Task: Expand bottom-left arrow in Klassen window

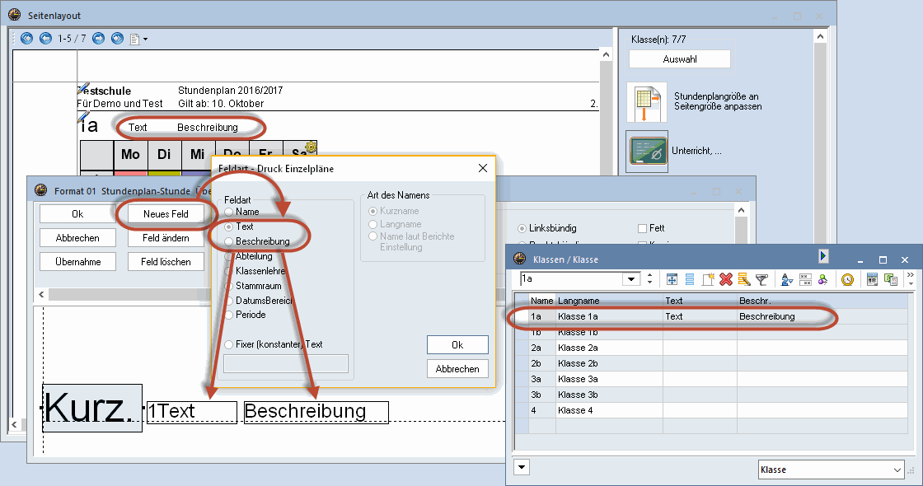Action: pos(522,468)
